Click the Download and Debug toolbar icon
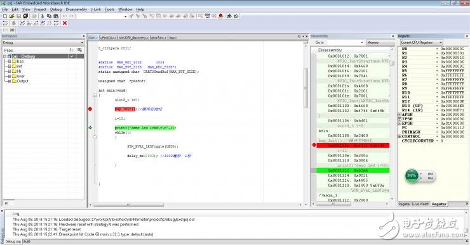Image resolution: width=470 pixels, height=245 pixels. coord(229,16)
